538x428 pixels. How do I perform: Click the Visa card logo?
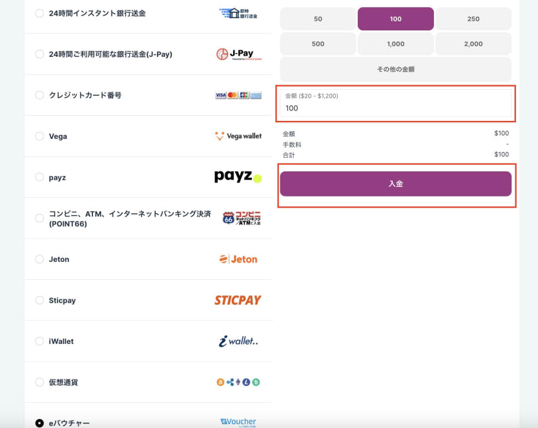pyautogui.click(x=221, y=95)
